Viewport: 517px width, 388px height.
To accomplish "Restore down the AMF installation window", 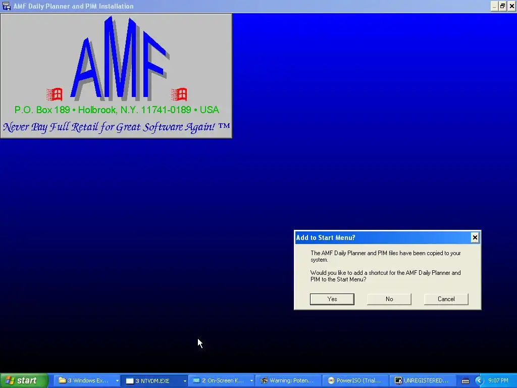I will coord(502,6).
